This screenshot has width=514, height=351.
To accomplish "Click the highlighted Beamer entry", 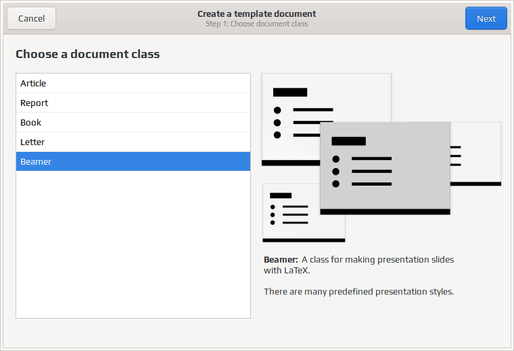I will [133, 161].
